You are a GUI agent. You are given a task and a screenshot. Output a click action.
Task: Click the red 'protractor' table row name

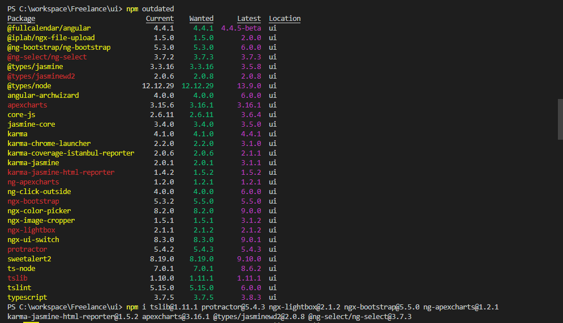pos(27,249)
